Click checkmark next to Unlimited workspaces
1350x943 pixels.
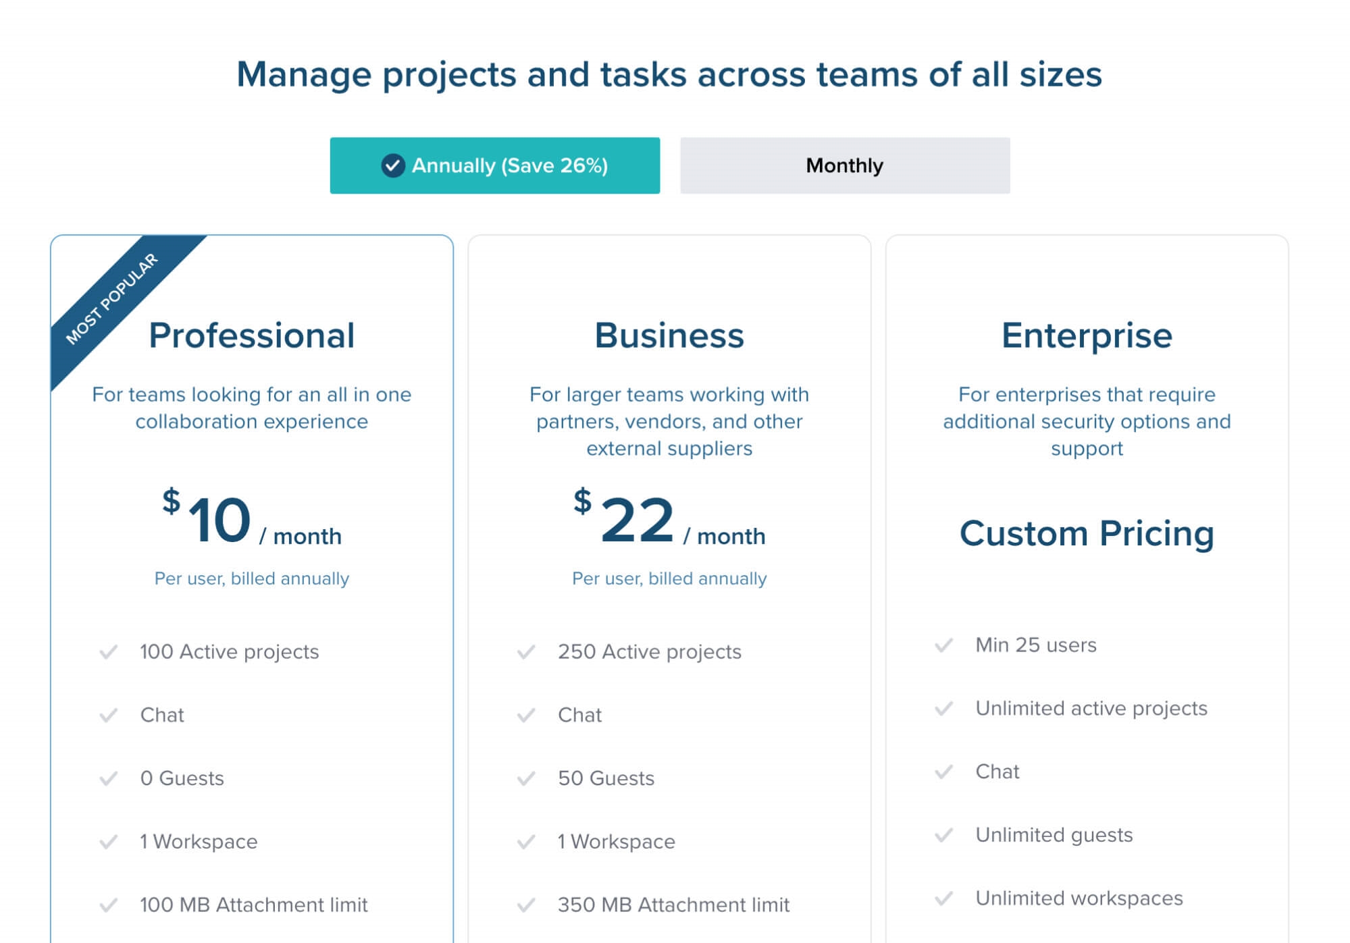(x=943, y=898)
